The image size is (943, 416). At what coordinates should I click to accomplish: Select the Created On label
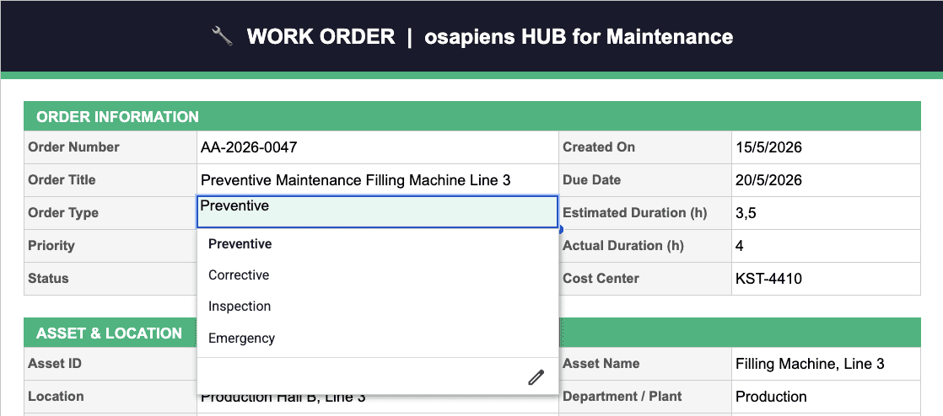645,147
